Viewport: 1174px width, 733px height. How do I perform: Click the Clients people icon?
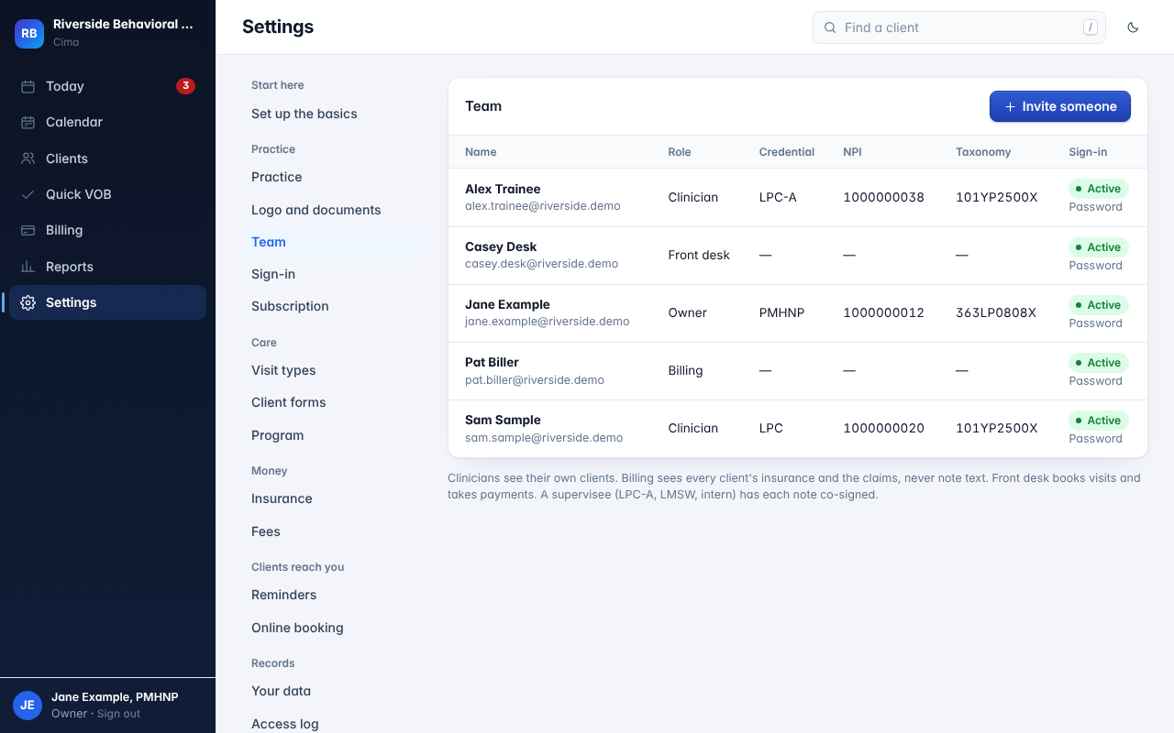pyautogui.click(x=28, y=159)
